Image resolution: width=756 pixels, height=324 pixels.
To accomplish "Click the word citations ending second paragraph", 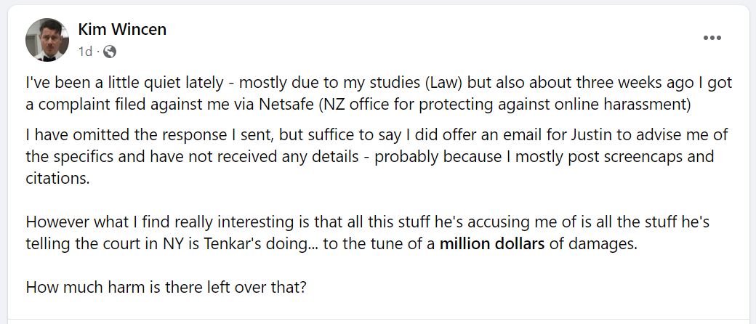I will click(x=58, y=179).
